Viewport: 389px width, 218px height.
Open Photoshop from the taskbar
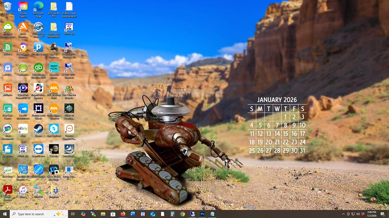coord(202,214)
